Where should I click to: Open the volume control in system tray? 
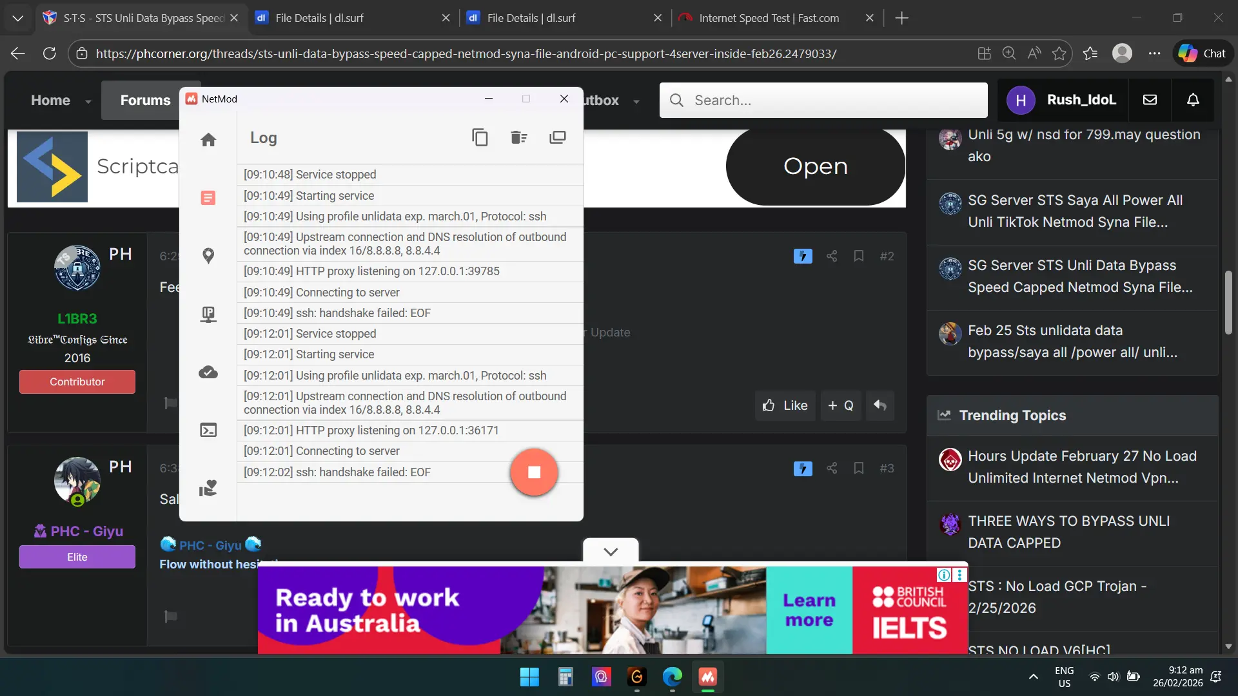pyautogui.click(x=1113, y=677)
